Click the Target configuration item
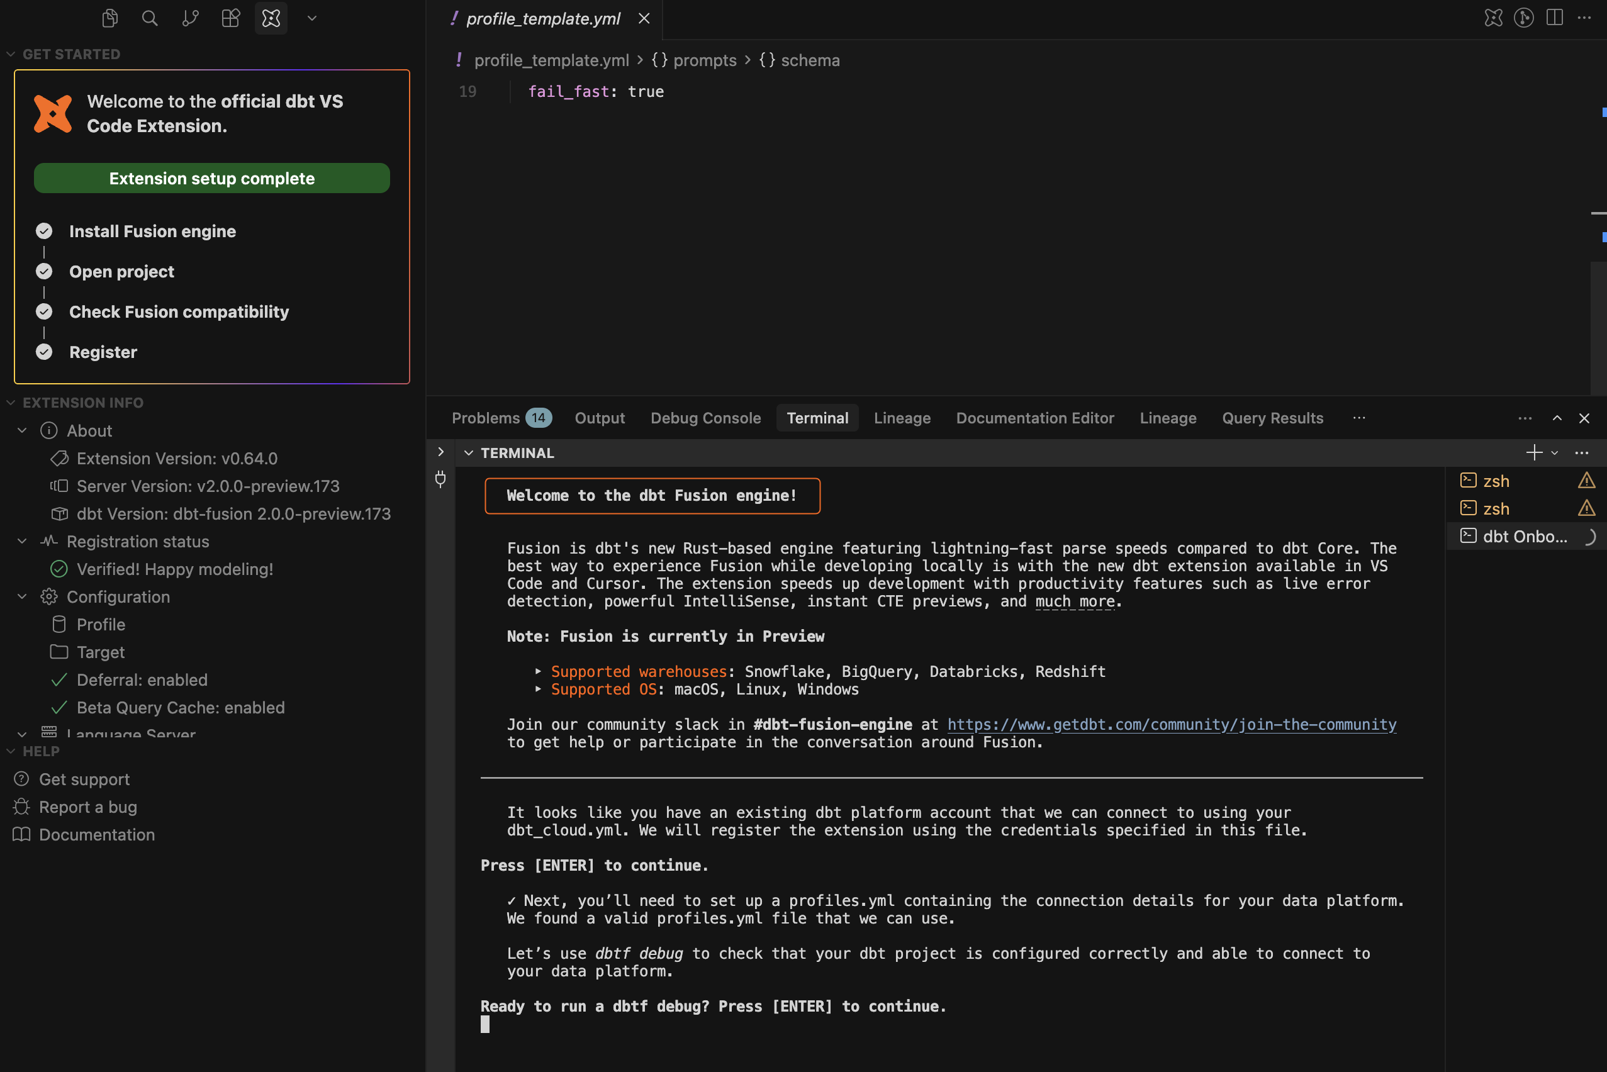Screen dimensions: 1607x1072 pyautogui.click(x=212, y=652)
